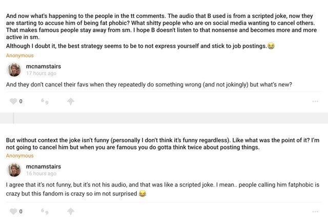Click the Anonymous label under the second question
The image size is (328, 222).
click(19, 156)
